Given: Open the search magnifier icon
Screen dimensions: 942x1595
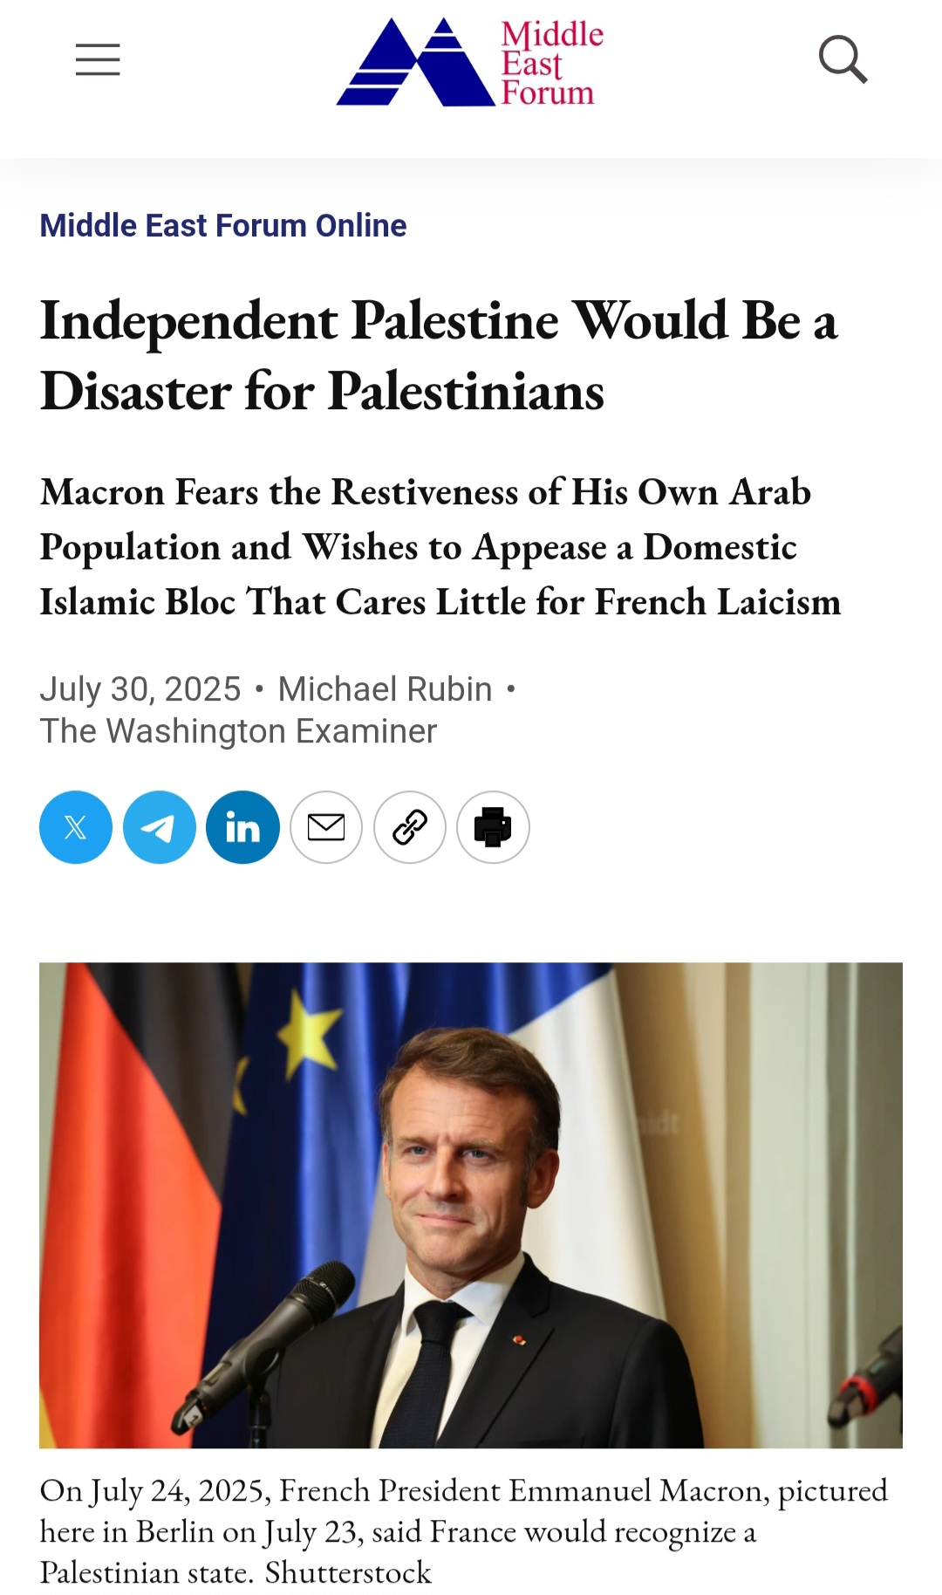Looking at the screenshot, I should pyautogui.click(x=843, y=59).
